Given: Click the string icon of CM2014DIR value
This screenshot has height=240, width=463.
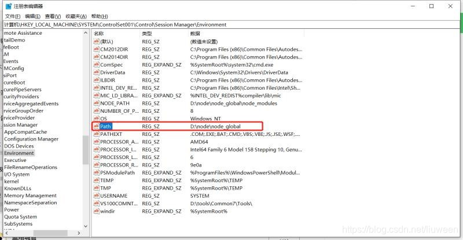Looking at the screenshot, I should coord(96,57).
